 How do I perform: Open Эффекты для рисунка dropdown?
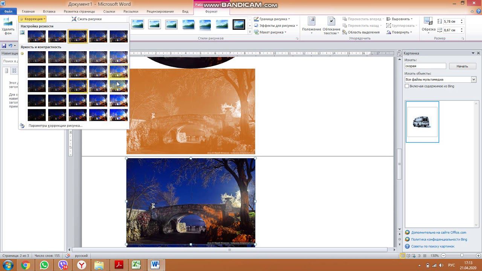point(276,26)
